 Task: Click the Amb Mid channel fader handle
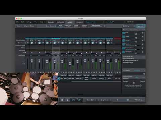[70, 63]
